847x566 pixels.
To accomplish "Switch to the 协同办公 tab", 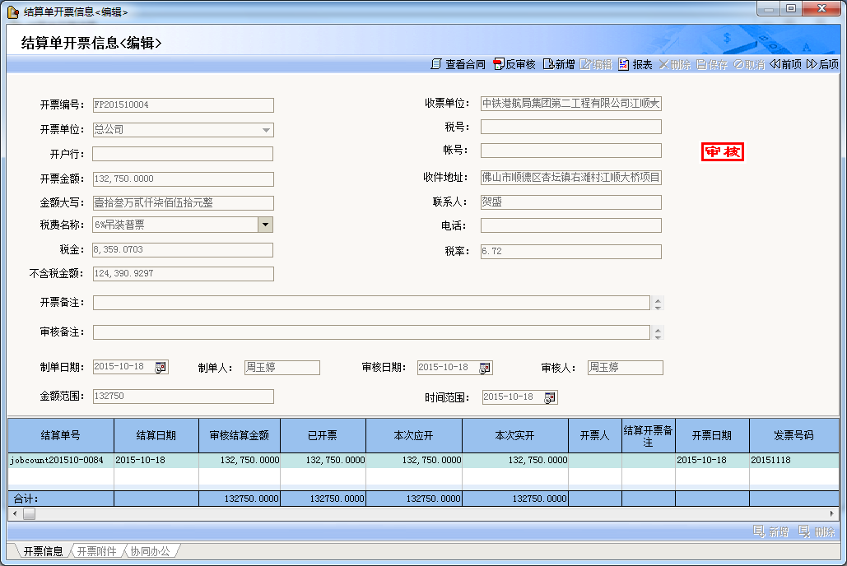I will [x=150, y=551].
